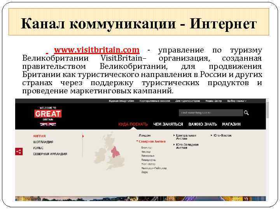Open the Ньюкасл-Гейтсхед city link
Screen dimensions: 280x210
tap(154, 168)
